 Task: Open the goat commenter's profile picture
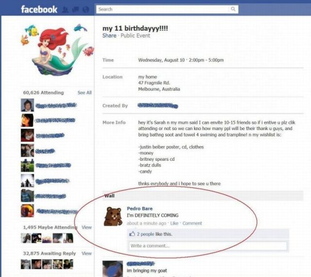click(112, 269)
